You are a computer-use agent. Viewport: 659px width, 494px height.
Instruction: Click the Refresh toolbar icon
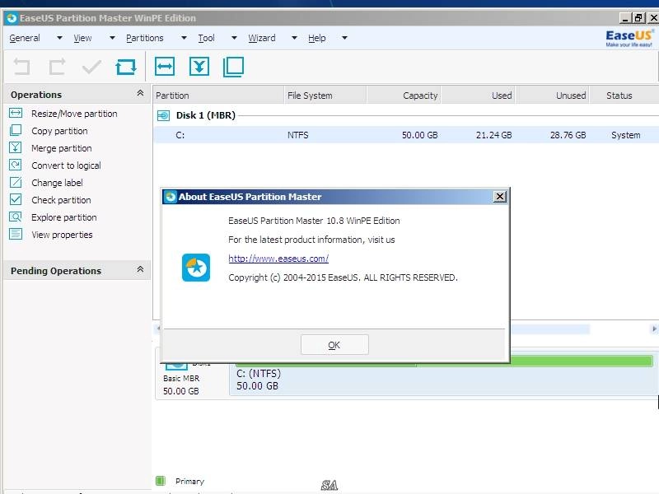(x=126, y=67)
